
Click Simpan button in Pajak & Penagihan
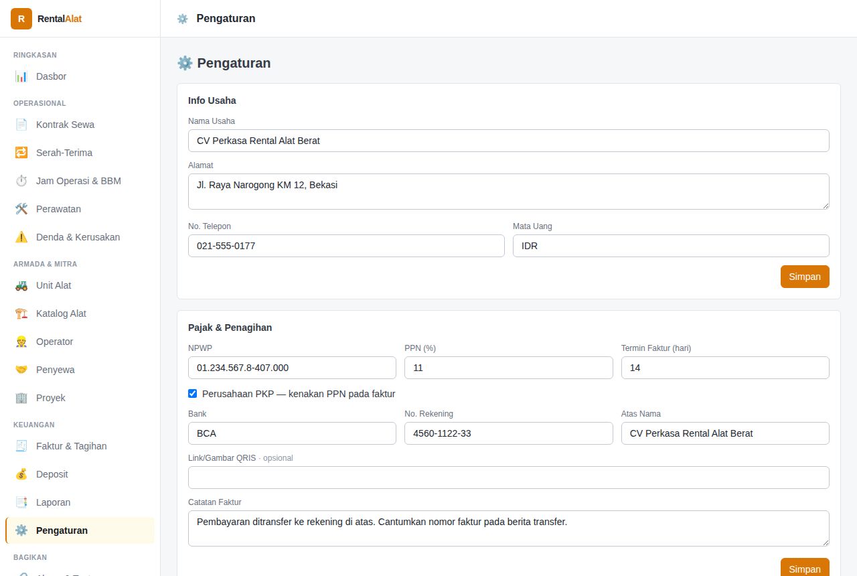click(x=805, y=567)
